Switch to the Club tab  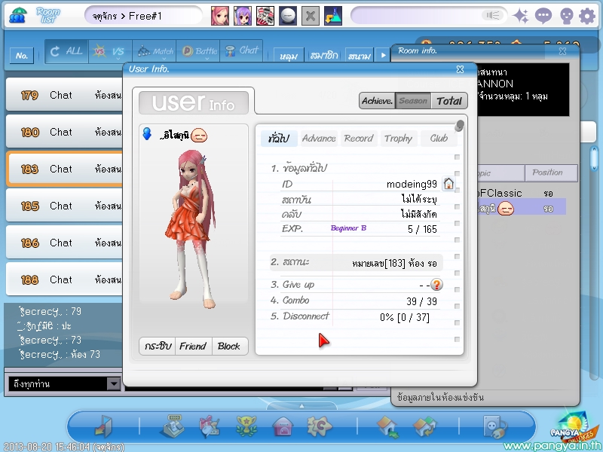(x=439, y=139)
